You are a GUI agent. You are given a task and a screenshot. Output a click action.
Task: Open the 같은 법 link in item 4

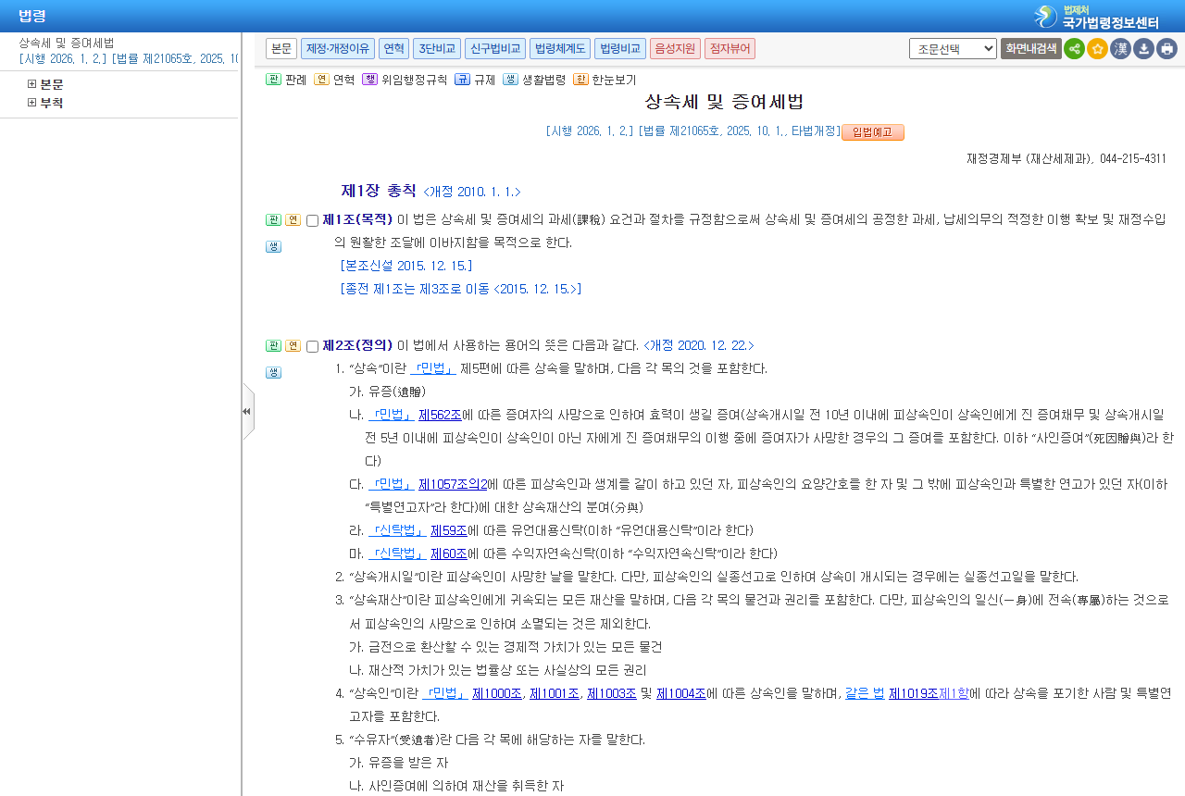(865, 693)
